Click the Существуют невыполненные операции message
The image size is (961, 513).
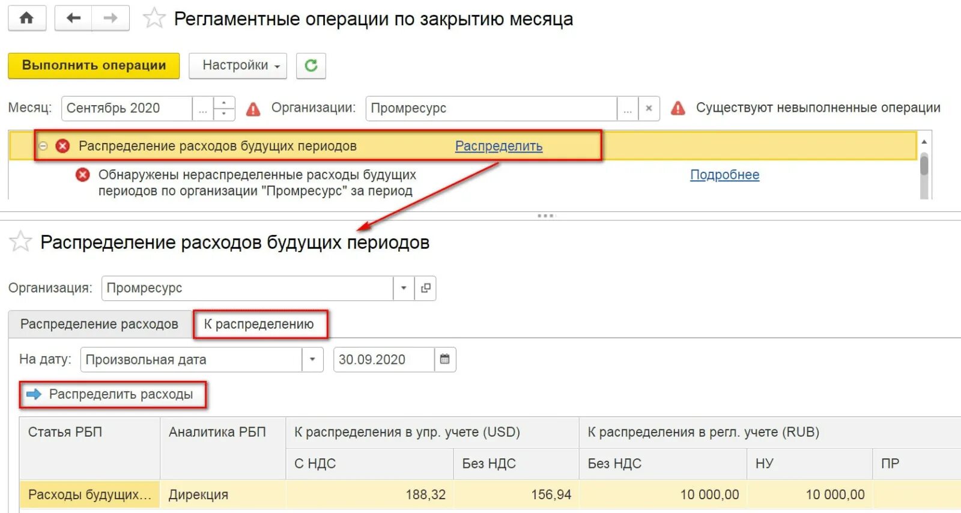(818, 108)
